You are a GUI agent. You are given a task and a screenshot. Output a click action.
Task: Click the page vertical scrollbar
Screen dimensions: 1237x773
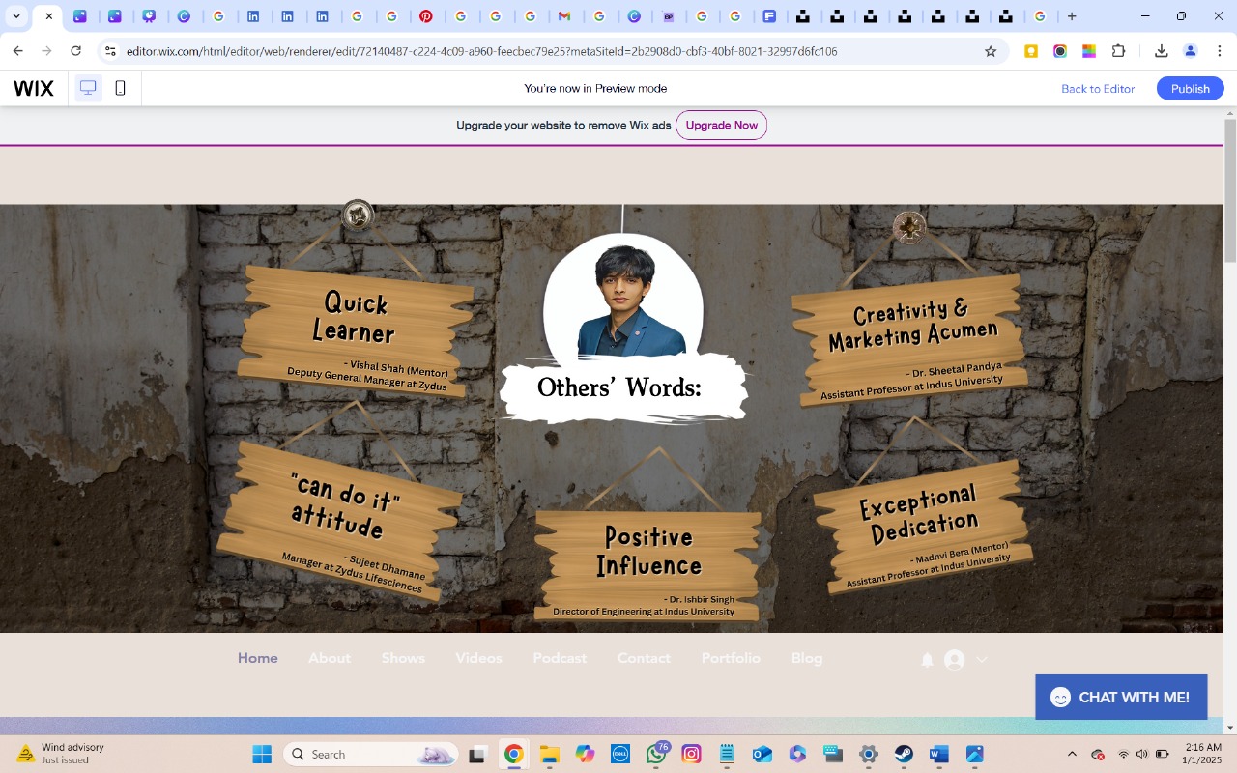click(x=1230, y=191)
